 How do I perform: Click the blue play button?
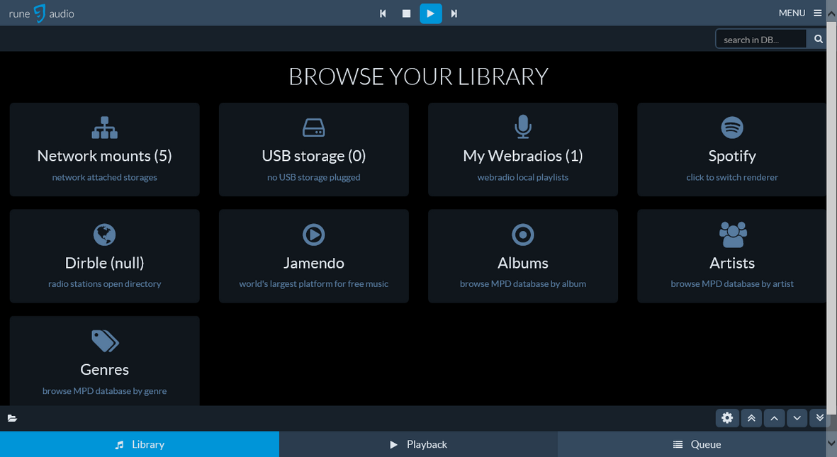point(431,13)
